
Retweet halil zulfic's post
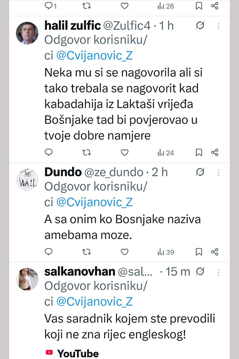86,152
